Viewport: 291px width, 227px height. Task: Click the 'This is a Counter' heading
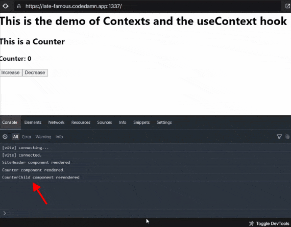pyautogui.click(x=33, y=41)
